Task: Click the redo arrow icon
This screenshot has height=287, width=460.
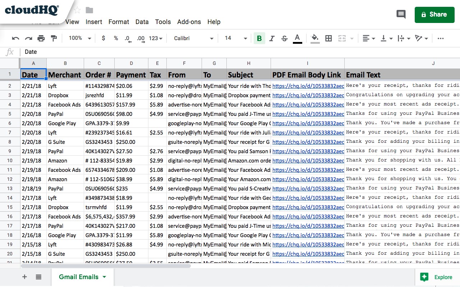Action: point(28,38)
